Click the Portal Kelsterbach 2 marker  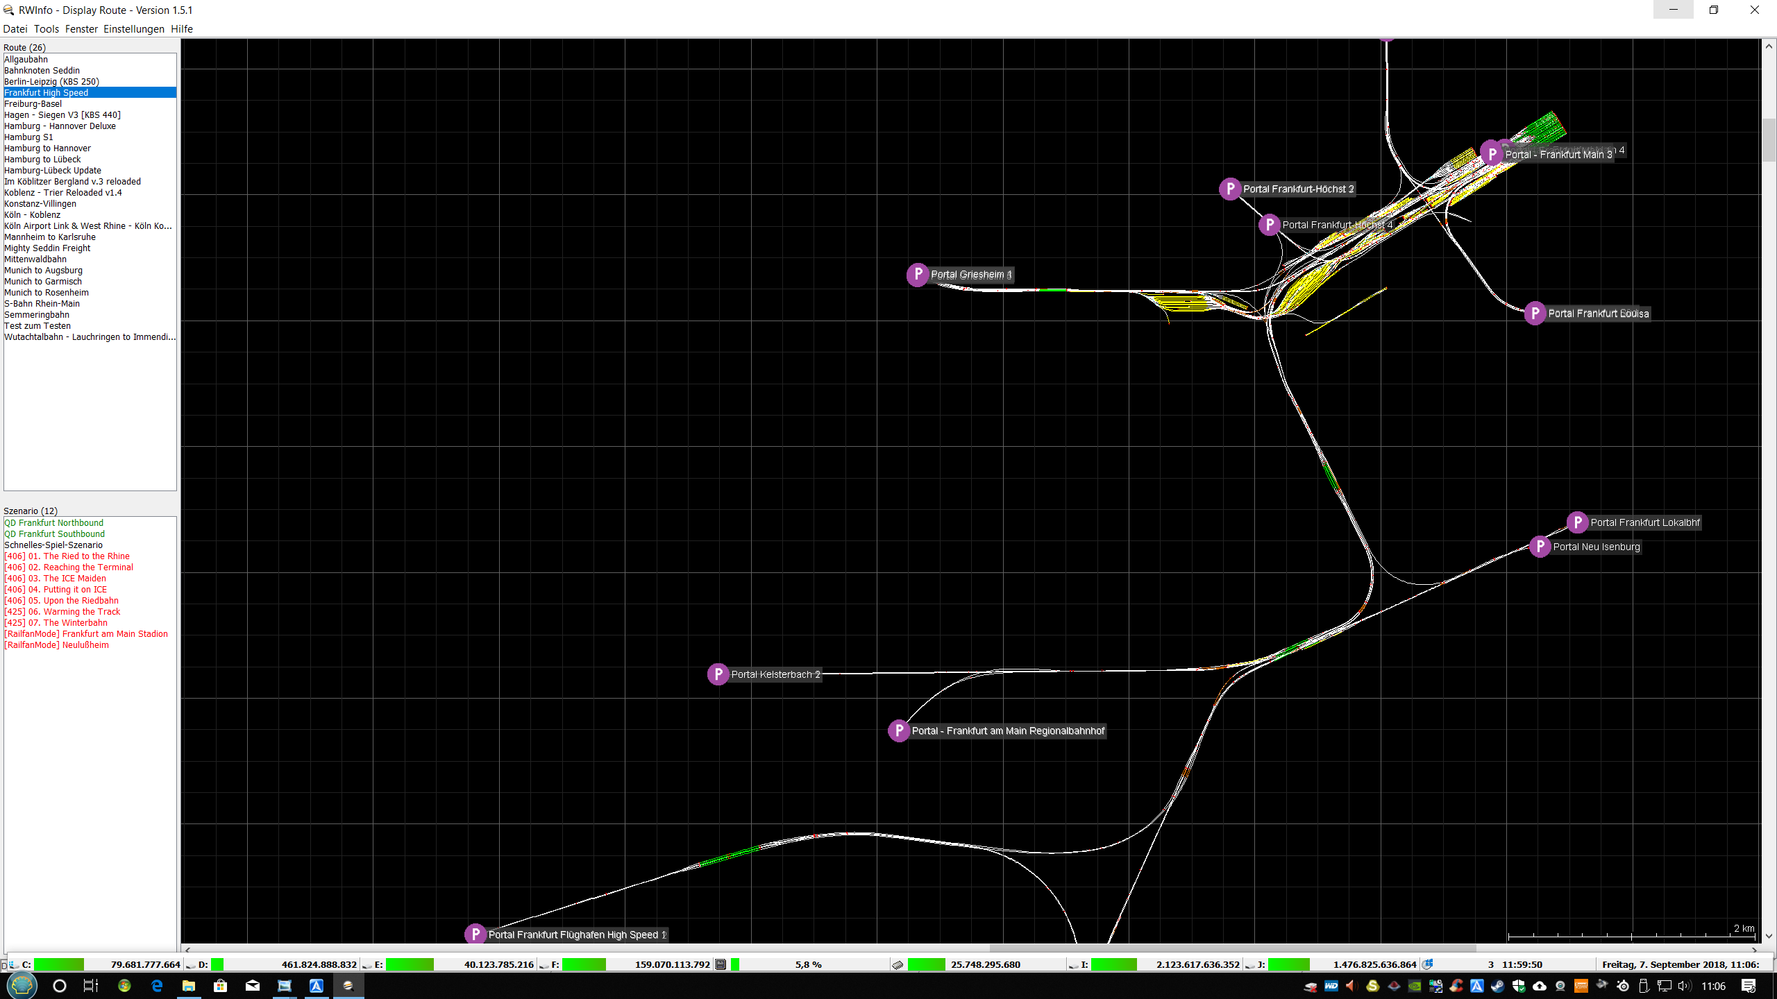tap(718, 674)
